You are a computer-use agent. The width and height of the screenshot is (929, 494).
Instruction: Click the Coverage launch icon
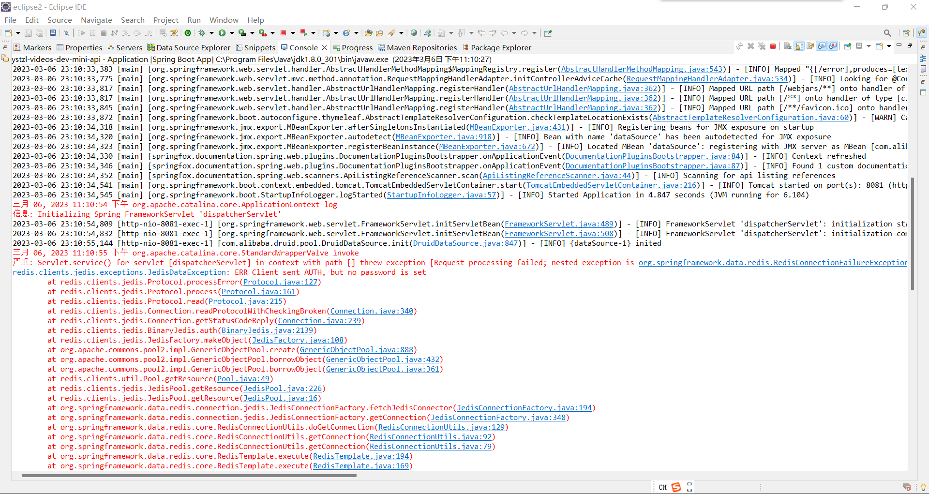coord(242,33)
